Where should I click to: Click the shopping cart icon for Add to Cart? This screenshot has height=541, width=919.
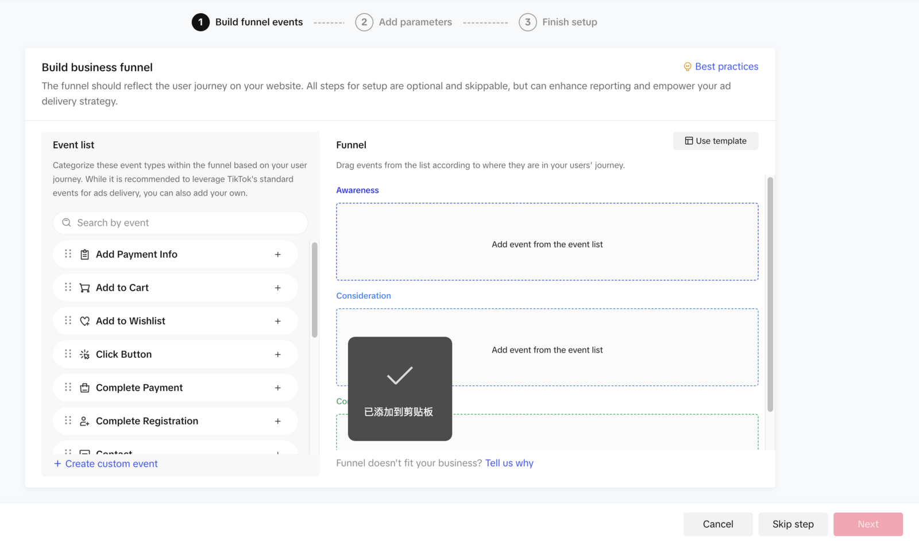[x=84, y=288]
